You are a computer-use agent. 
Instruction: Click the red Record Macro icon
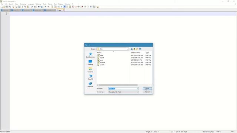click(82, 7)
